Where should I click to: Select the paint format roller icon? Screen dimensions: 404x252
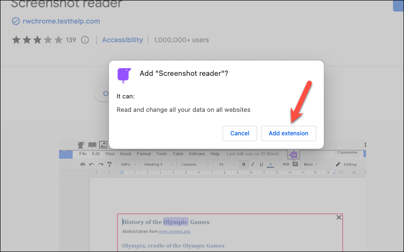coord(109,164)
